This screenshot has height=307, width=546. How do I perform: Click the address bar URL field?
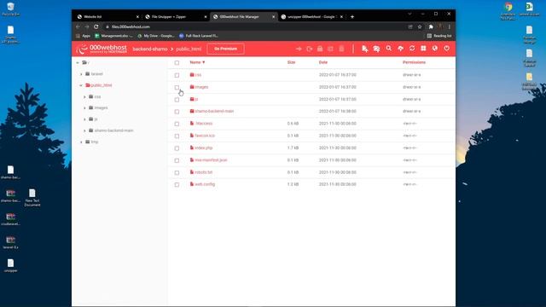[256, 26]
